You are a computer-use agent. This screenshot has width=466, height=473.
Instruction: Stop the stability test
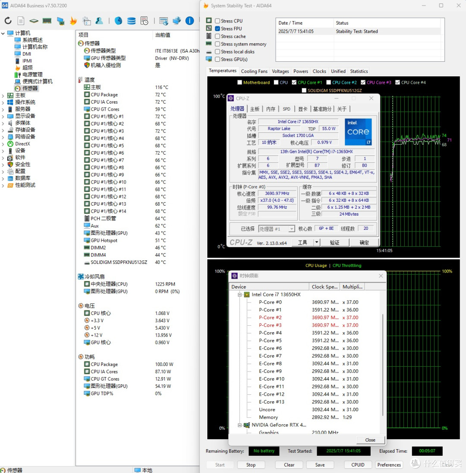click(x=251, y=465)
